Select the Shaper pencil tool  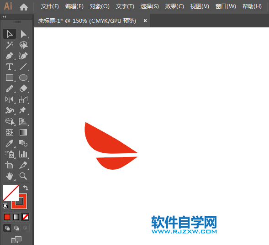[10, 89]
